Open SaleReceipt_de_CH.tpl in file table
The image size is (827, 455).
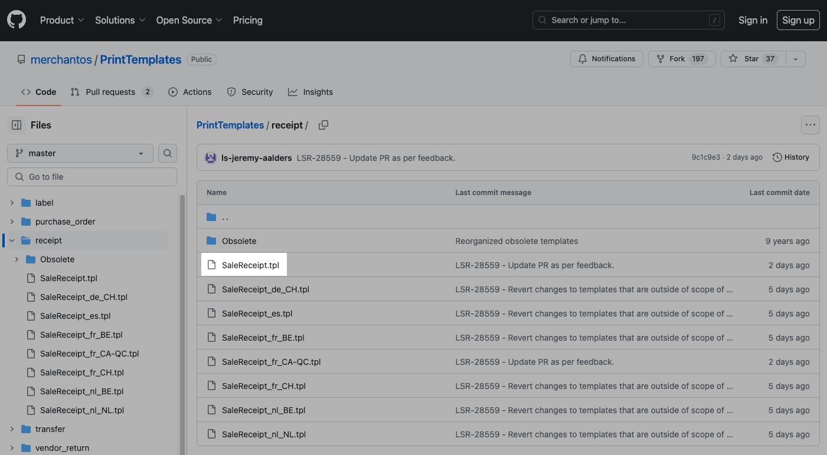tap(266, 289)
